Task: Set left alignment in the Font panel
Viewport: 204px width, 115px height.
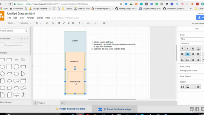Action: point(182,54)
